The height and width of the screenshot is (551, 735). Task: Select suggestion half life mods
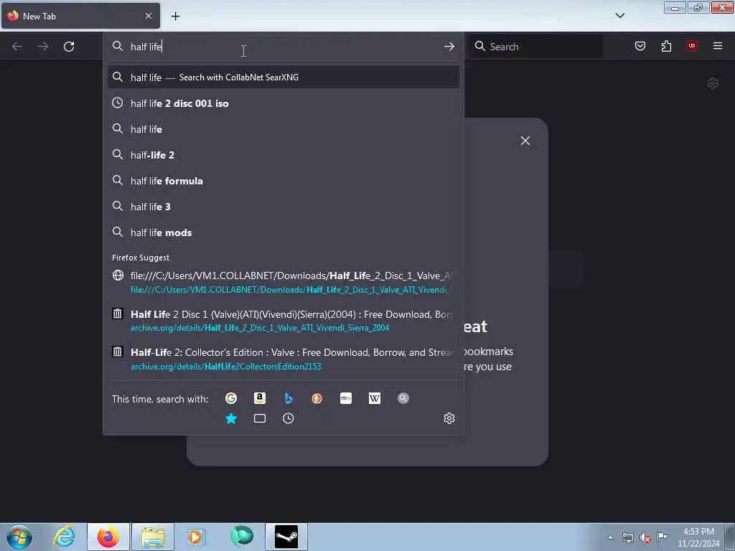tap(284, 232)
